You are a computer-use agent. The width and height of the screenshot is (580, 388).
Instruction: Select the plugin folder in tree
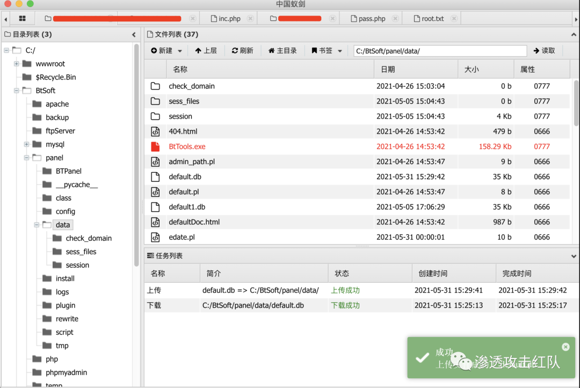click(65, 305)
